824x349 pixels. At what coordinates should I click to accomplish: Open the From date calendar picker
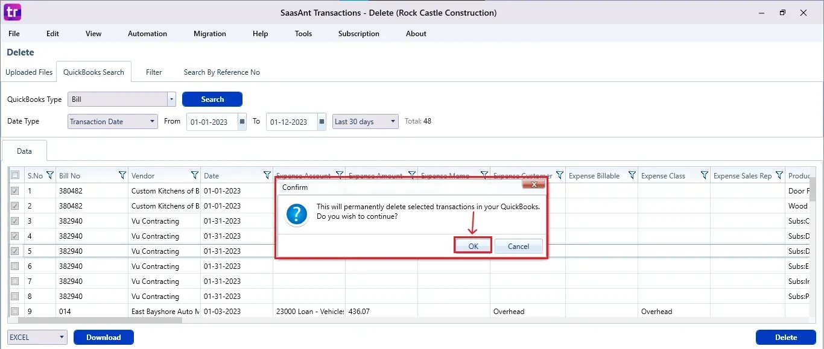(242, 122)
